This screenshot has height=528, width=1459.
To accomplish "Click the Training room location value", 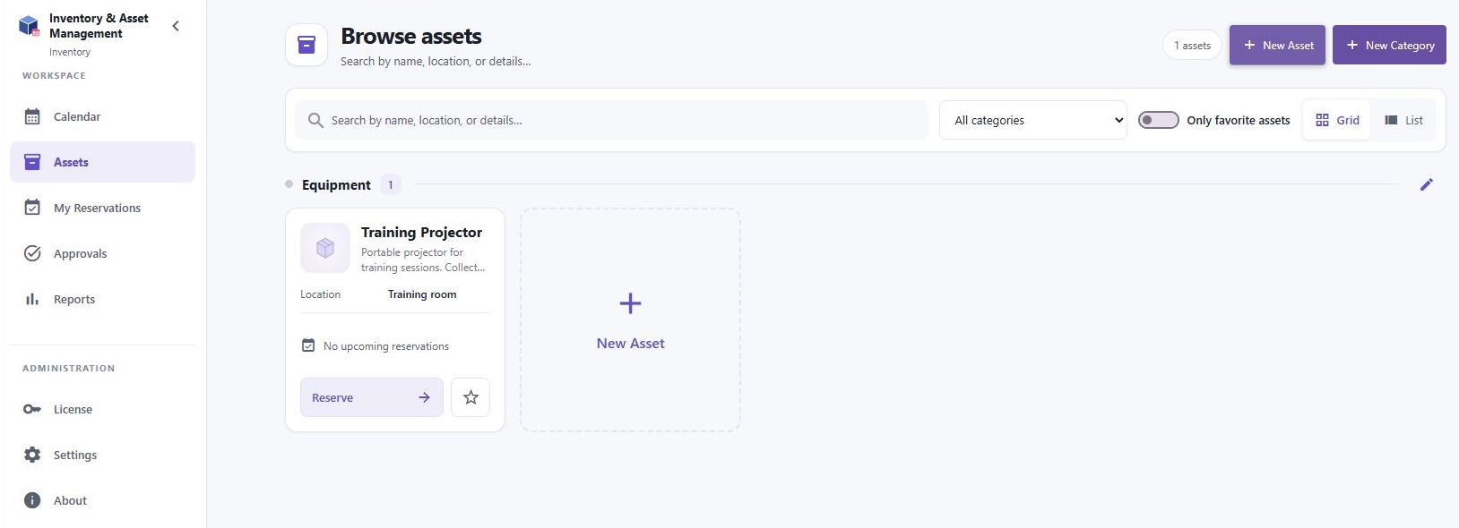I will click(422, 294).
